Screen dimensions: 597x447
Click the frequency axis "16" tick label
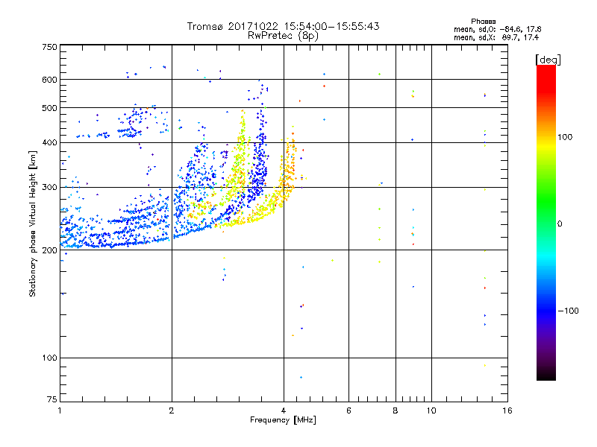click(x=507, y=410)
